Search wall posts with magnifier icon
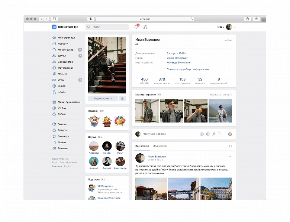This screenshot has width=290, height=222. 231,146
